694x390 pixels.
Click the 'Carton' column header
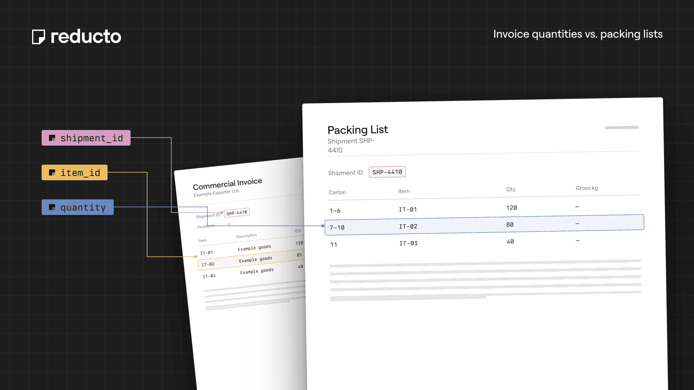pos(337,192)
